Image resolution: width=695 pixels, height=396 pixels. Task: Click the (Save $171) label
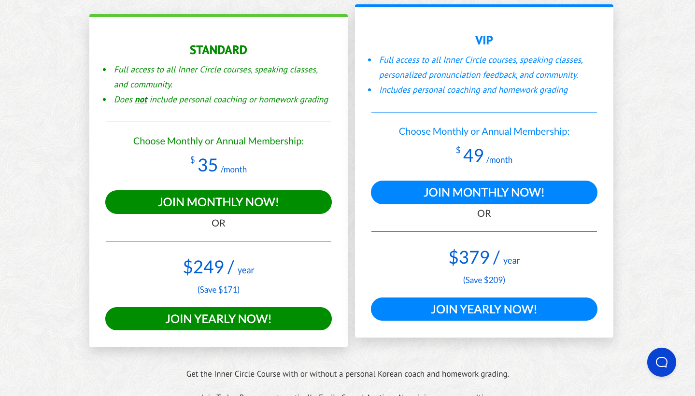point(218,290)
